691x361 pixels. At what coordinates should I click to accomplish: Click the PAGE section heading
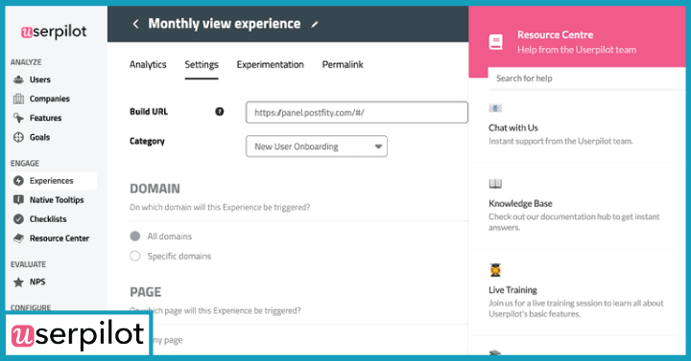pos(146,292)
